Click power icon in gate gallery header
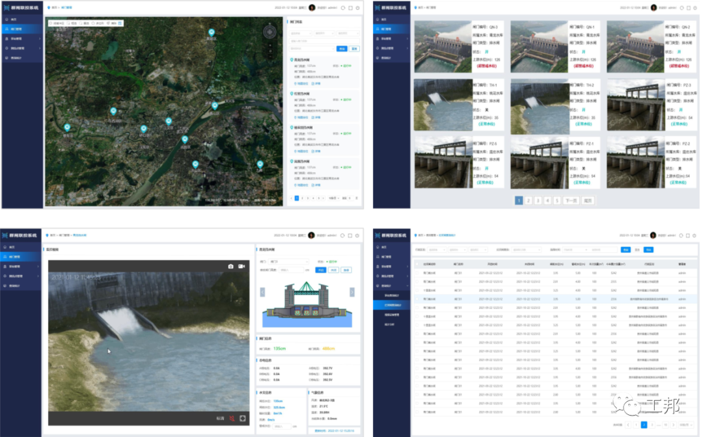703x437 pixels. [695, 8]
